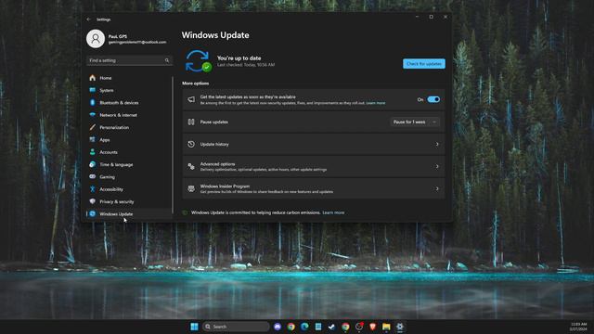Open the Pause for 1 week dropdown
Image resolution: width=594 pixels, height=334 pixels.
tap(415, 122)
